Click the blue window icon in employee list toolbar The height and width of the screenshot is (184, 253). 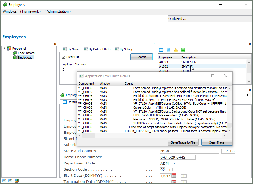pyautogui.click(x=161, y=50)
